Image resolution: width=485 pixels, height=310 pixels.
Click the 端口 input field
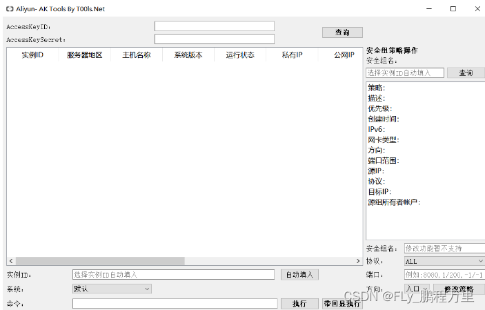pos(444,274)
